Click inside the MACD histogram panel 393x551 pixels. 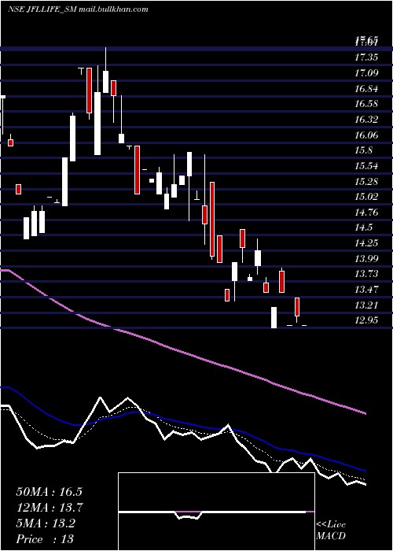click(216, 512)
